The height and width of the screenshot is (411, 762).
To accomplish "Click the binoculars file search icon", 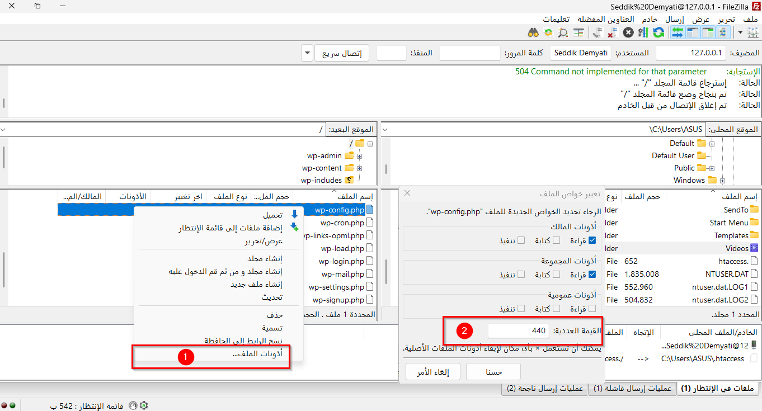I will 533,32.
